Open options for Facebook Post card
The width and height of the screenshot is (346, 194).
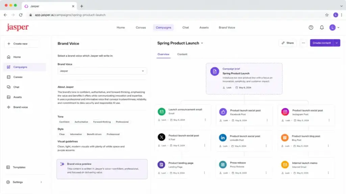[x=267, y=120]
